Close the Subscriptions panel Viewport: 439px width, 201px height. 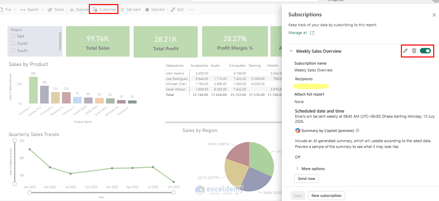[x=434, y=15]
